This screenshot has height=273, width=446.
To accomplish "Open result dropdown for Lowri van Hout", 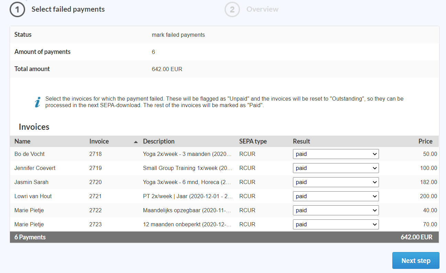I will point(335,196).
